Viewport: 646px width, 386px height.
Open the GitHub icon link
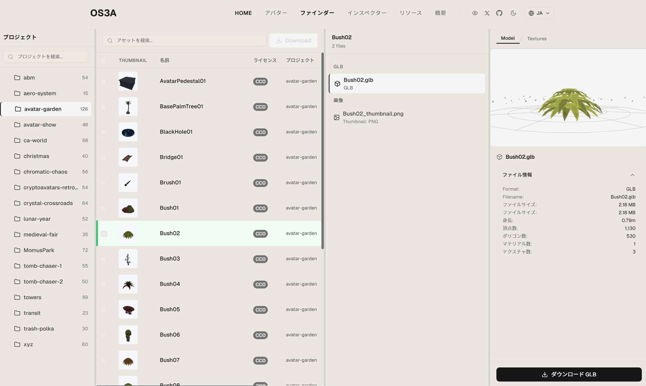[x=499, y=13]
